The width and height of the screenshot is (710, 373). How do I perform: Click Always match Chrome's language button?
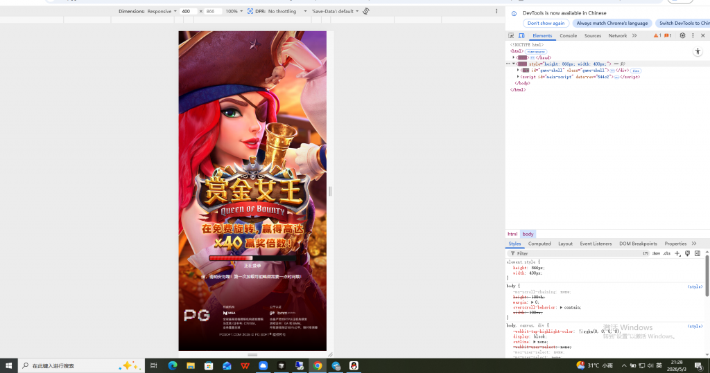click(x=612, y=23)
